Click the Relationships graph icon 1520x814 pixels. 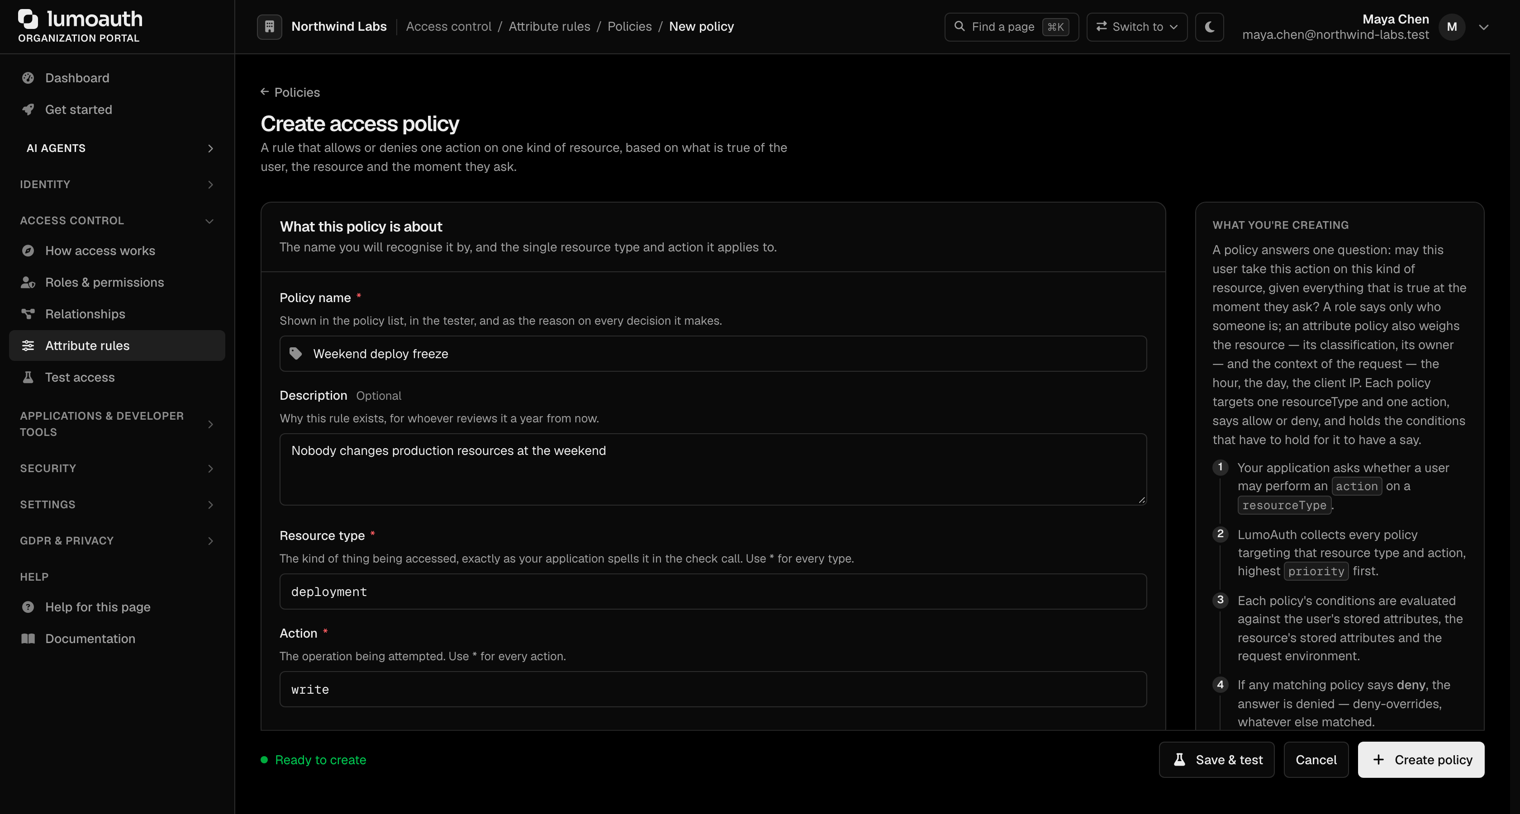tap(28, 314)
